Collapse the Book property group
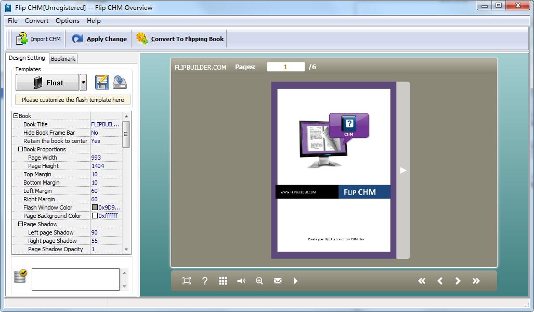The height and width of the screenshot is (312, 534). (x=16, y=116)
